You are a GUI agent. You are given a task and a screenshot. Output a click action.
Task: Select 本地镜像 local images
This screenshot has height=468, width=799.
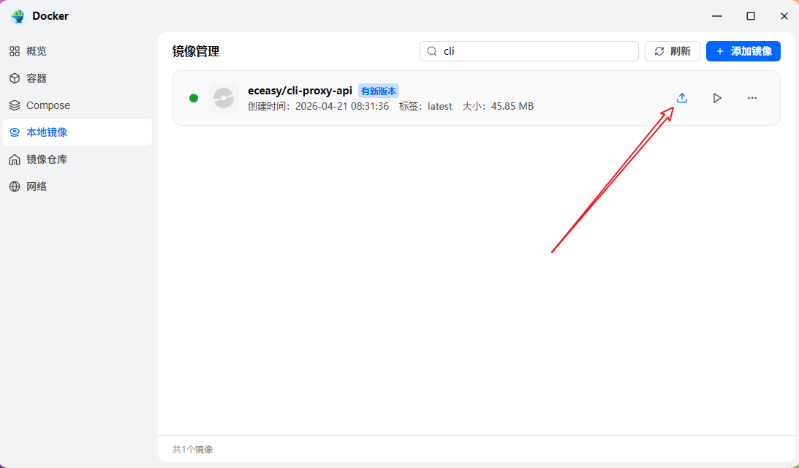77,132
